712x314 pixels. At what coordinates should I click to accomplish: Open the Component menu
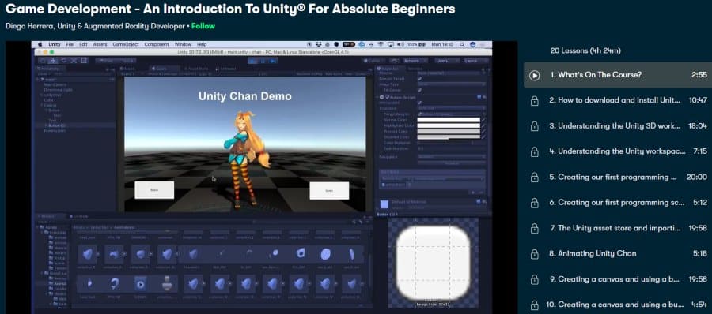coord(156,44)
